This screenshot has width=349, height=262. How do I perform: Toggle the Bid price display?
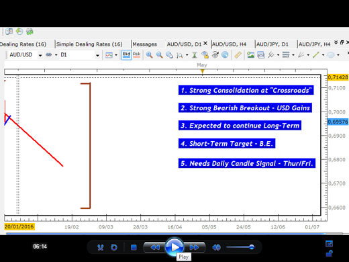tap(126, 54)
